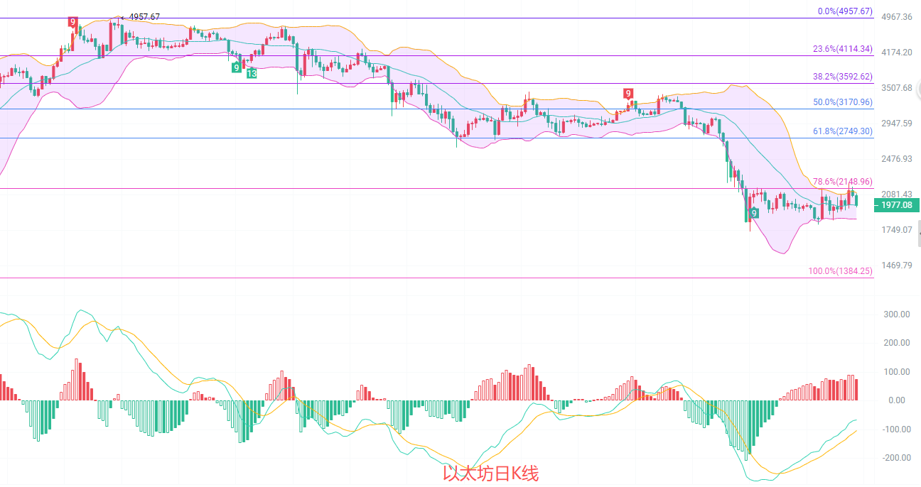Click the green 9 marker beside the 13 marker
This screenshot has height=487, width=921.
coord(236,67)
